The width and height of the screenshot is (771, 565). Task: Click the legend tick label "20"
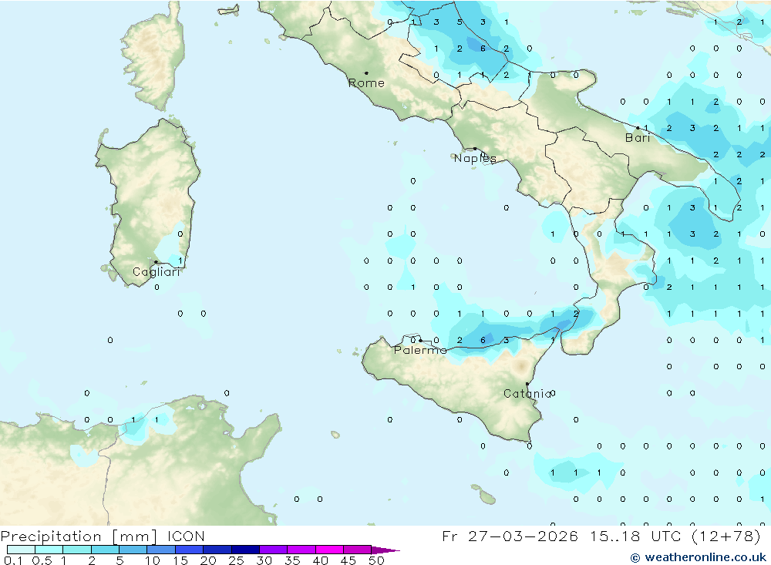pos(208,560)
